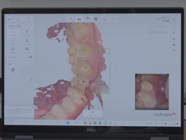This screenshot has width=186, height=140.
Task: Click the 3D image counter text 2176
Action: coord(157,32)
